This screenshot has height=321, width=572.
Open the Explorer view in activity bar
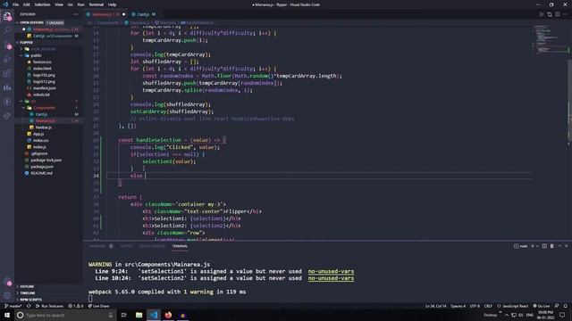click(7, 16)
